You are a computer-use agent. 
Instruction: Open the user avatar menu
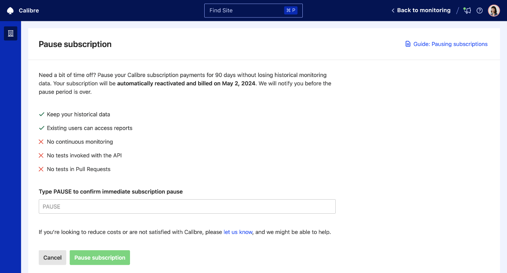point(494,10)
